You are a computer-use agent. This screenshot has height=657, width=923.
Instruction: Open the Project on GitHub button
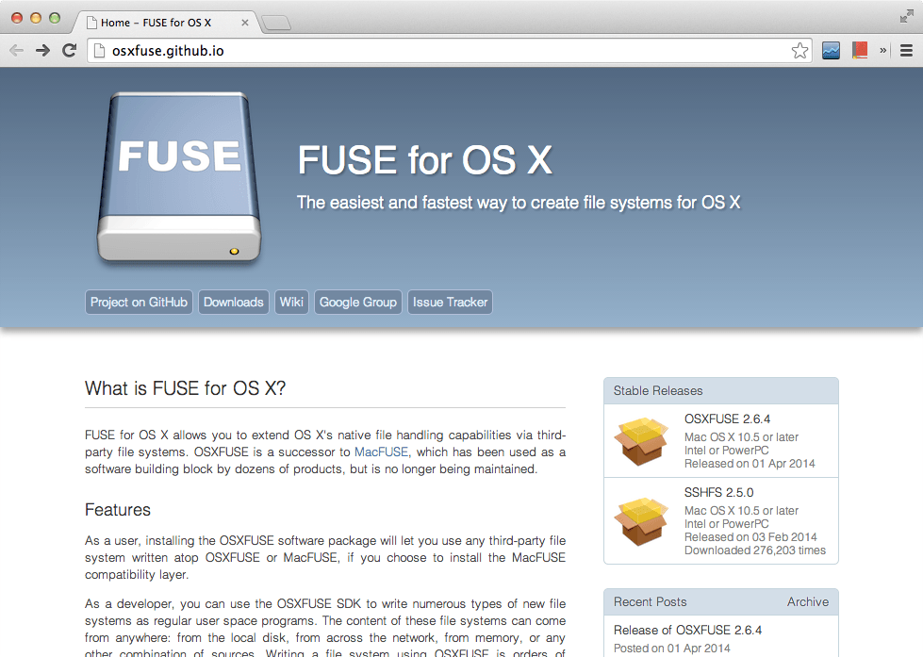[139, 302]
